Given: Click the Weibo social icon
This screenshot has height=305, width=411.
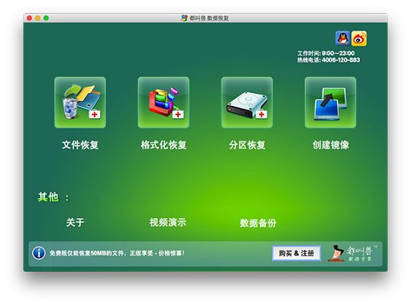Looking at the screenshot, I should click(359, 38).
